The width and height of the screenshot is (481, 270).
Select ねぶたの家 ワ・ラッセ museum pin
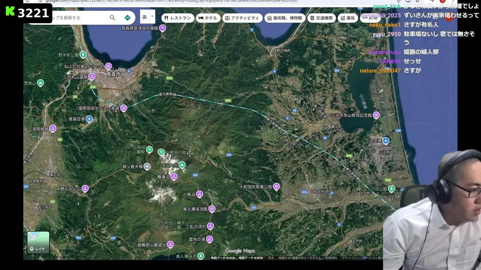109,66
